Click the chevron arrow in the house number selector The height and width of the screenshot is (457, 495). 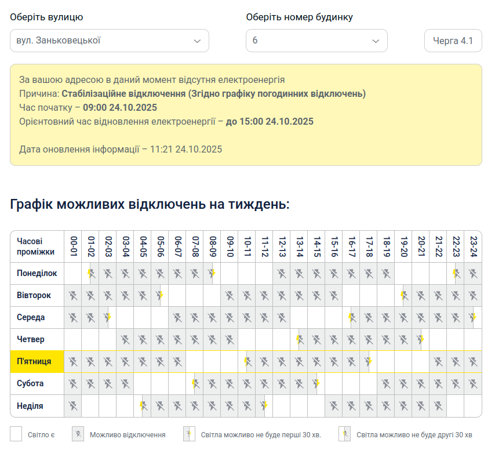pyautogui.click(x=376, y=41)
